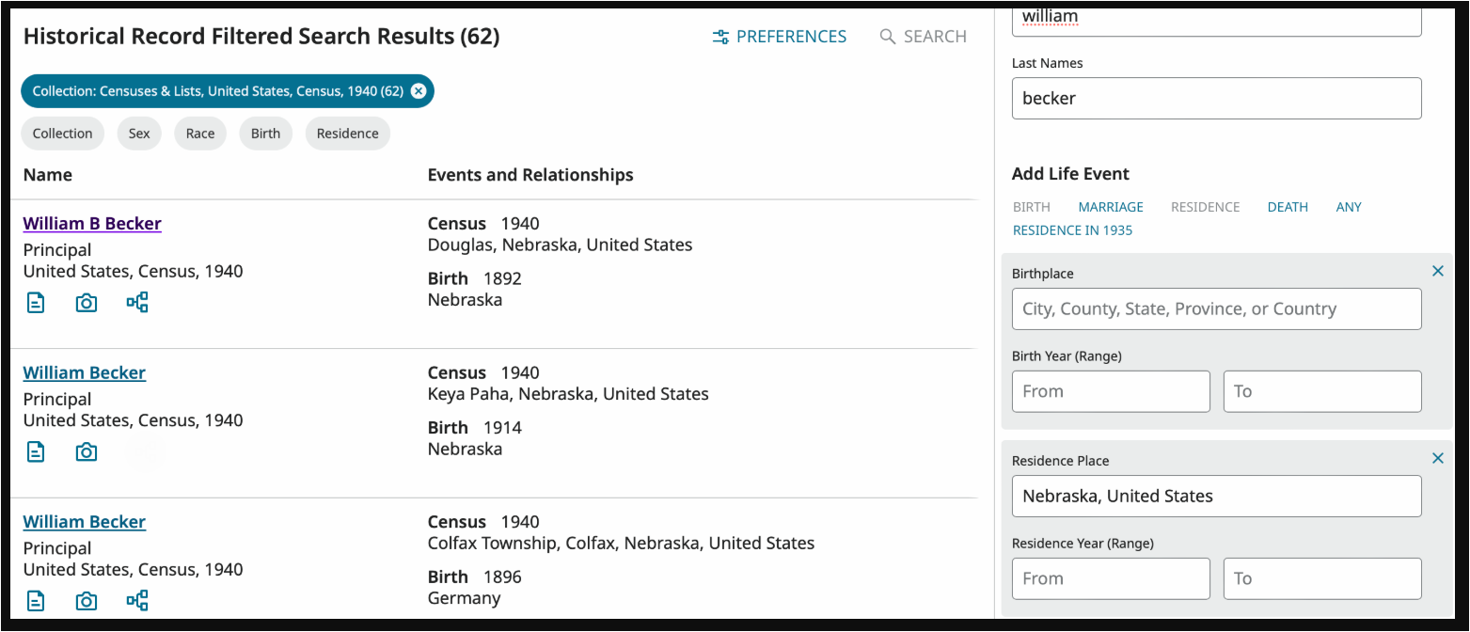Expand the Collection filter chip

63,134
